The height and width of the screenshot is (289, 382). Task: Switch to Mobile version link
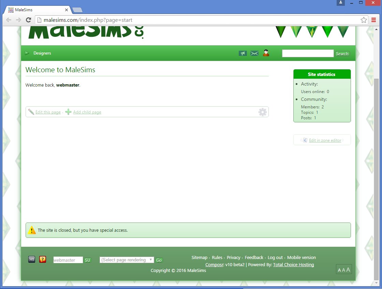coord(302,257)
